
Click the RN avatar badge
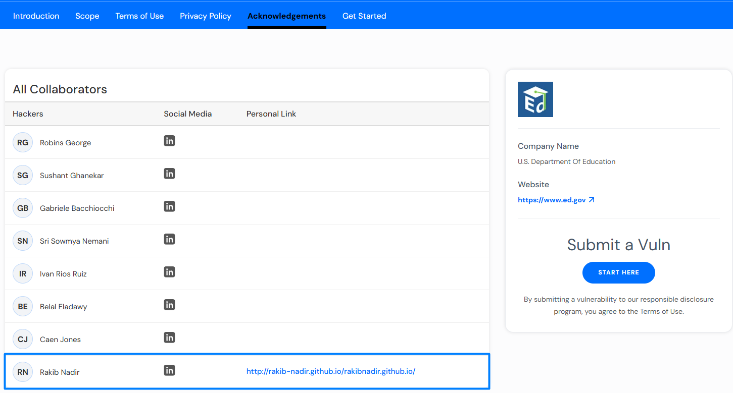23,372
